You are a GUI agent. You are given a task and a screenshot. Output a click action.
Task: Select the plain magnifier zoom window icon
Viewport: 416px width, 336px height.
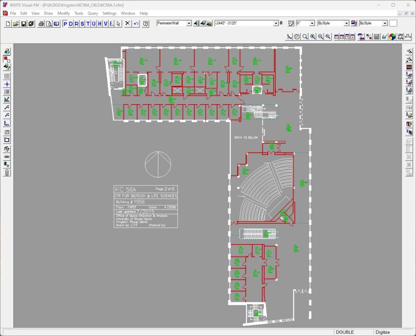tap(305, 37)
